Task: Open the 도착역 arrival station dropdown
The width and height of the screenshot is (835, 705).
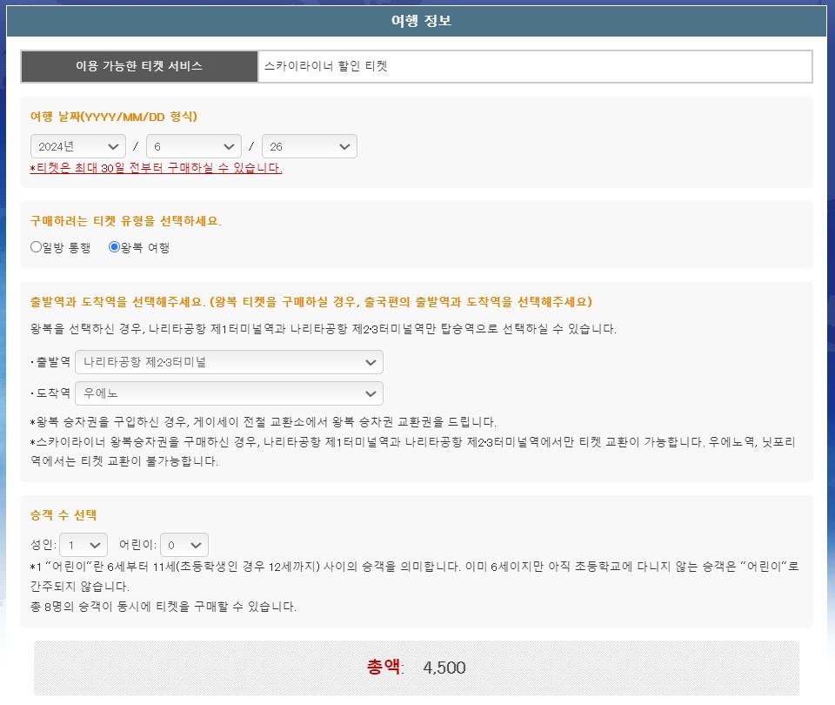Action: (228, 393)
